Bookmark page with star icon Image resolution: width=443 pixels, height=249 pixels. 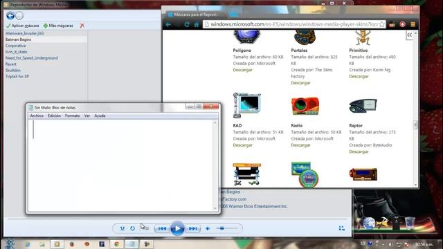[x=382, y=24]
